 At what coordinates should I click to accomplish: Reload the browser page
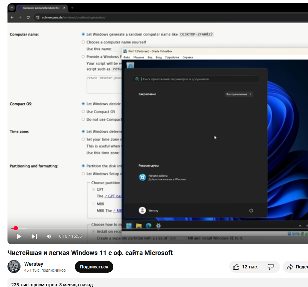click(x=28, y=17)
